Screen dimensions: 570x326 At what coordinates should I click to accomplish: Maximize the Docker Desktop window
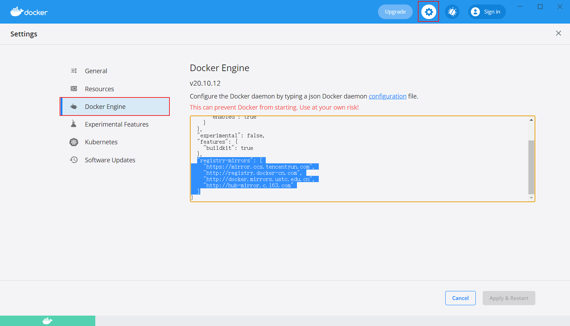point(540,7)
